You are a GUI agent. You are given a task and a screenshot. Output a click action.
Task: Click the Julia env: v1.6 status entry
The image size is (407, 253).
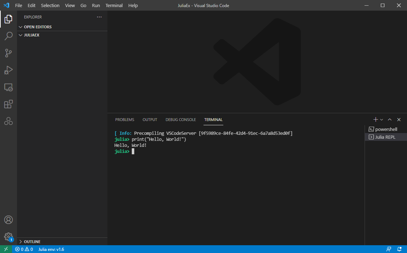[51, 249]
